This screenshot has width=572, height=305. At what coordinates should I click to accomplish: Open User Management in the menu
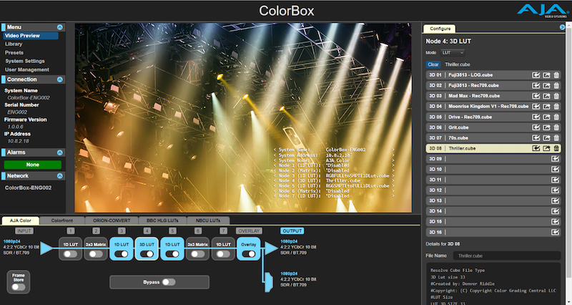point(27,69)
